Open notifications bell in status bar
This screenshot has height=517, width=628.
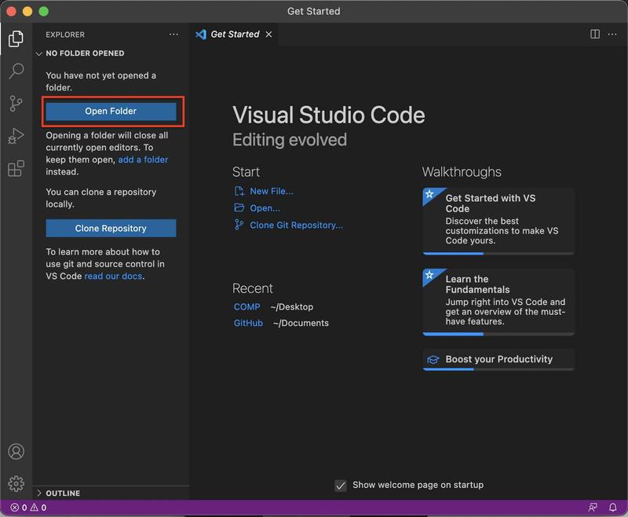pos(613,508)
